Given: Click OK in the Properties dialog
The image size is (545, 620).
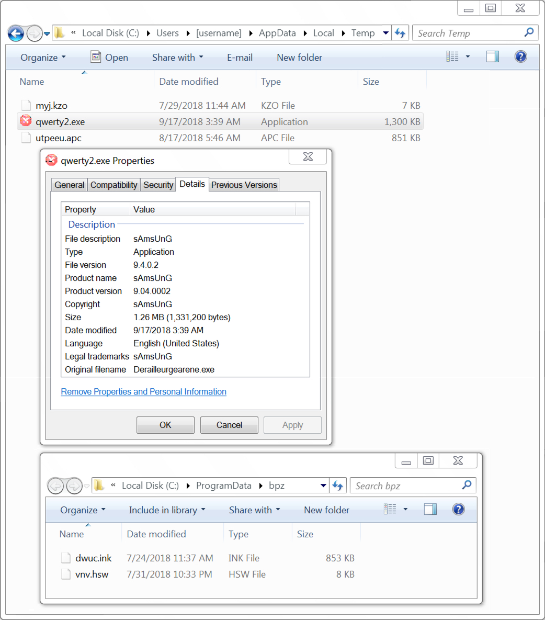Looking at the screenshot, I should (x=165, y=425).
